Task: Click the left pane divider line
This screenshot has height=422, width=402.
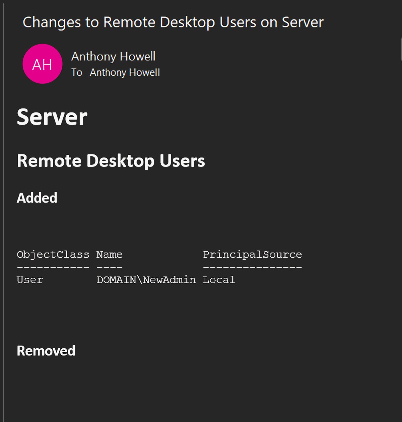Action: (4, 211)
